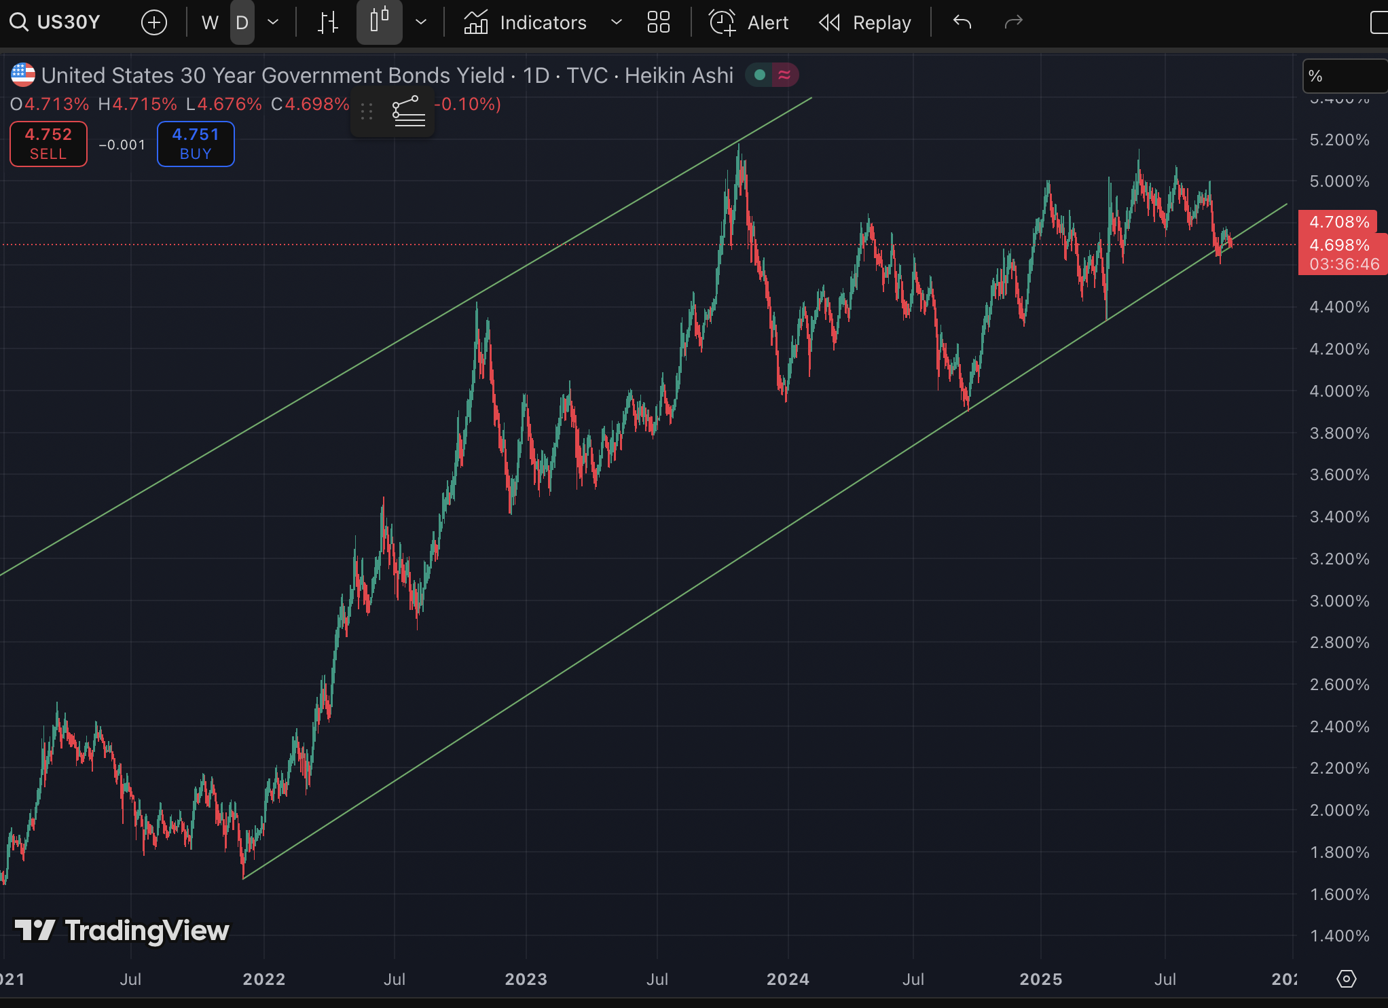Image resolution: width=1388 pixels, height=1008 pixels.
Task: Open the layout grid icon
Action: pyautogui.click(x=658, y=22)
